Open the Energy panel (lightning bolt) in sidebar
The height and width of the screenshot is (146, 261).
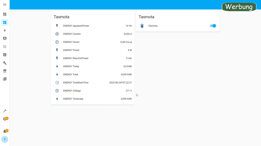pos(5,30)
